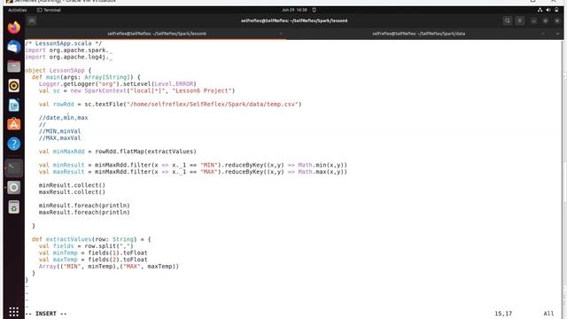Click the notification icon beside the clock
The height and width of the screenshot is (319, 567).
click(x=314, y=10)
